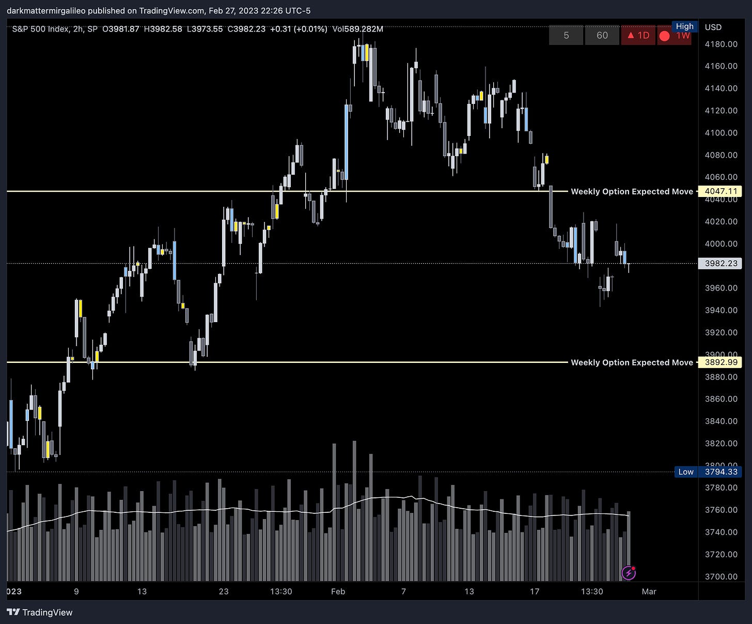
Task: Click the 4140.00 price axis label
Action: coord(721,88)
